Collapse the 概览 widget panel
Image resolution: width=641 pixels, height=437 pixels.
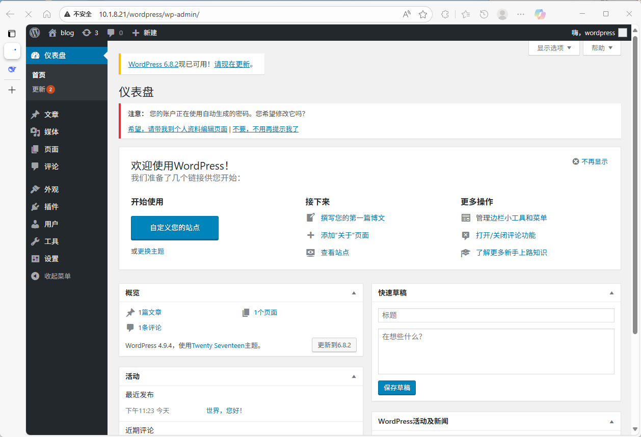[x=354, y=293]
